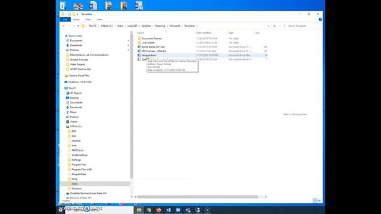Open the Windows folder in tree

click(77, 188)
